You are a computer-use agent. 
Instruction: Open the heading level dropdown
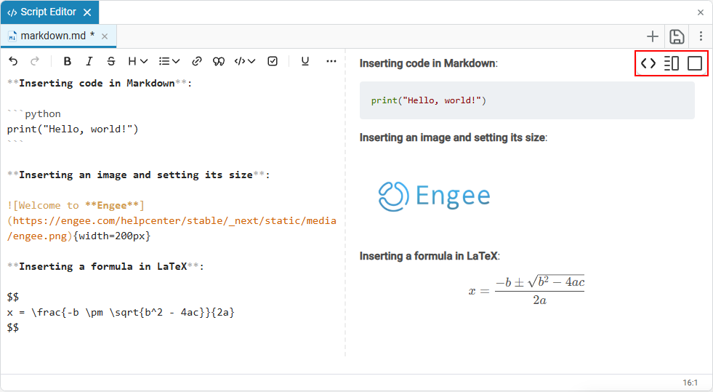137,61
